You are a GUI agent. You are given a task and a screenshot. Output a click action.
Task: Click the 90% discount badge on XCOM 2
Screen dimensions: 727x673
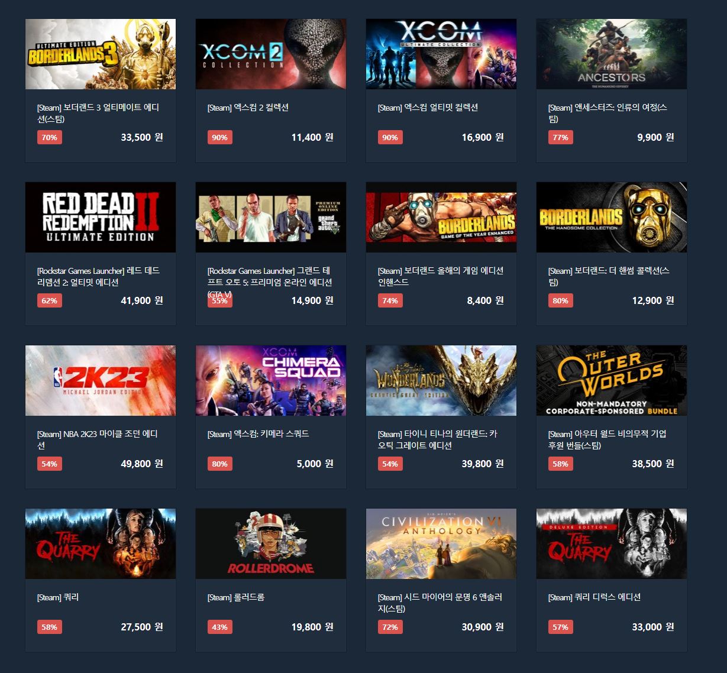[x=219, y=137]
